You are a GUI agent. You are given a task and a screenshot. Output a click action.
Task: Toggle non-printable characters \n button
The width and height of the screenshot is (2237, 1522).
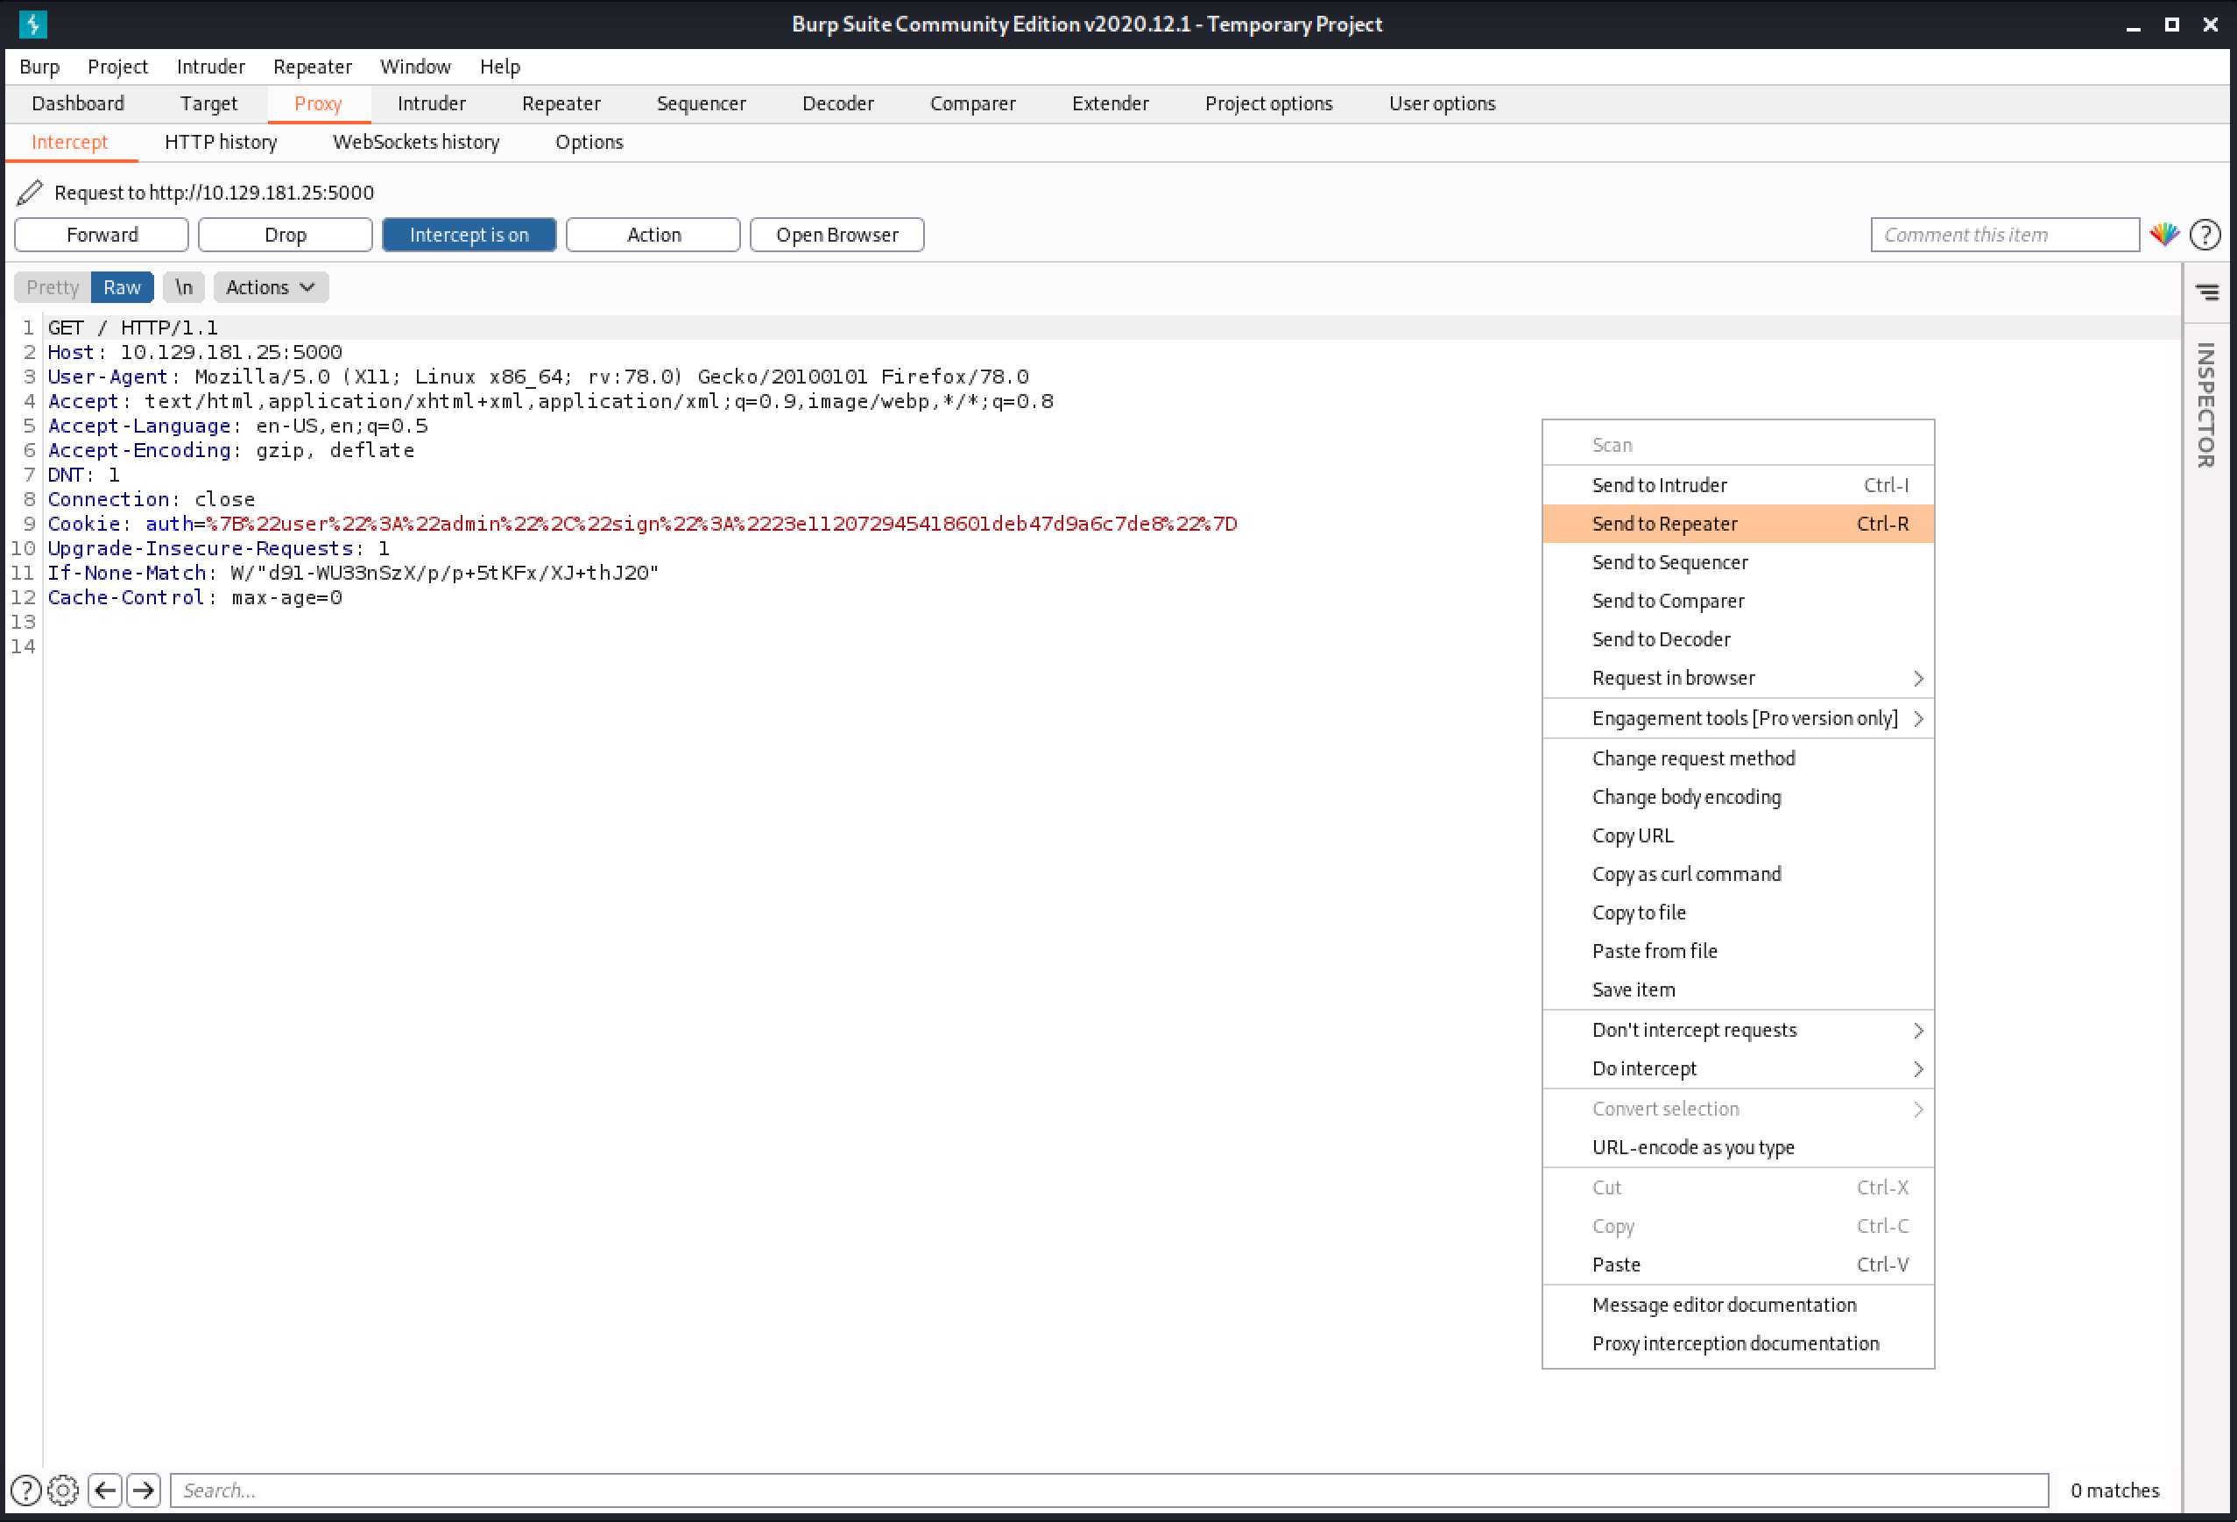coord(184,287)
